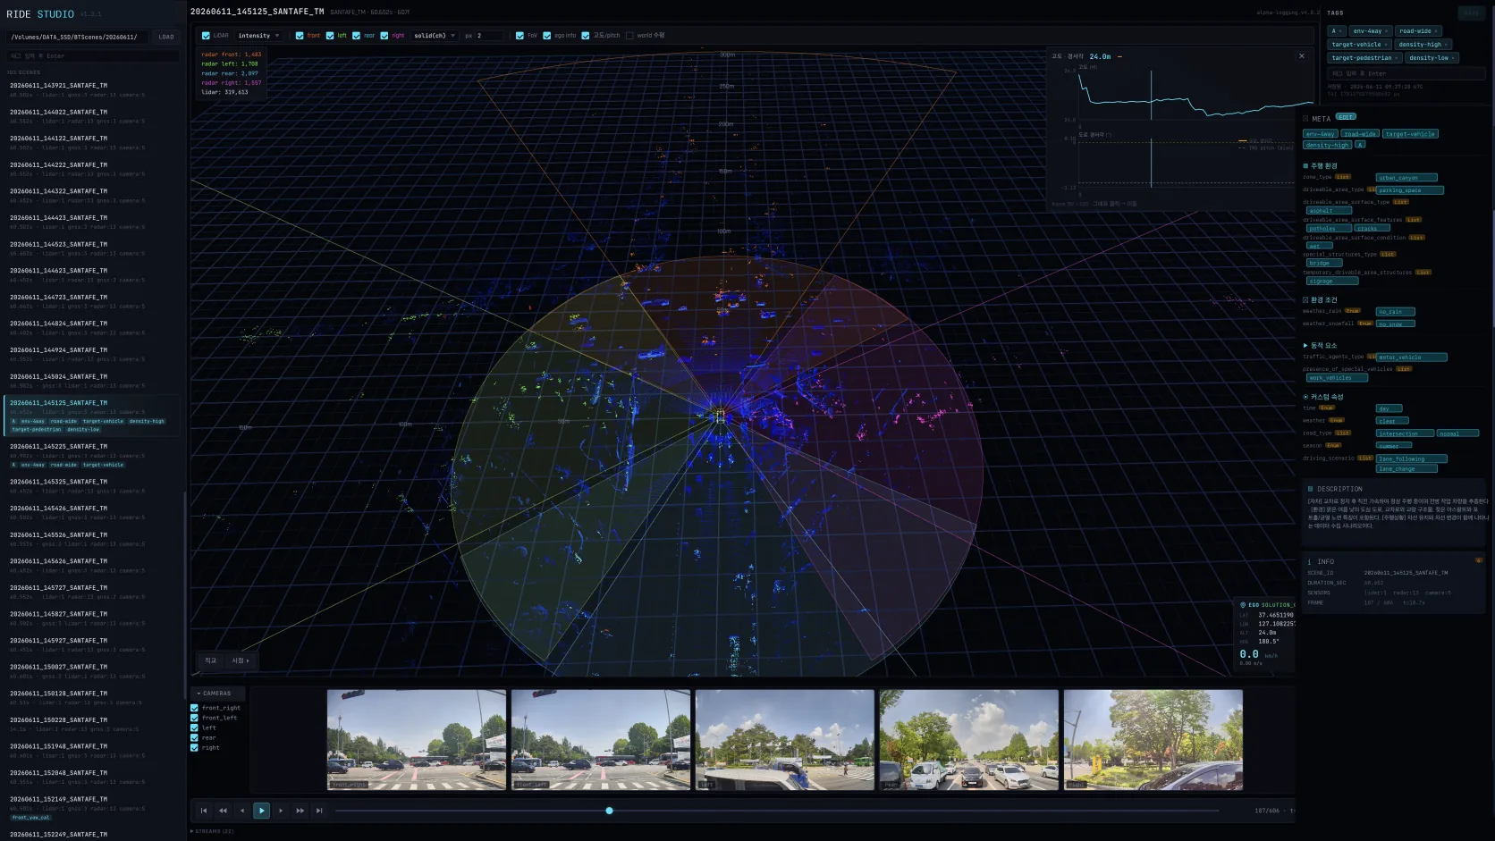This screenshot has width=1495, height=841.
Task: Uncheck the rear camera checkbox in Cameras list
Action: point(194,737)
